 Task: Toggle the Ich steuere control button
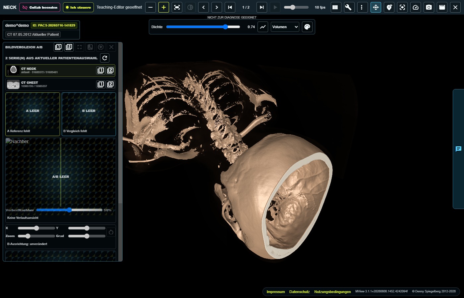[78, 7]
